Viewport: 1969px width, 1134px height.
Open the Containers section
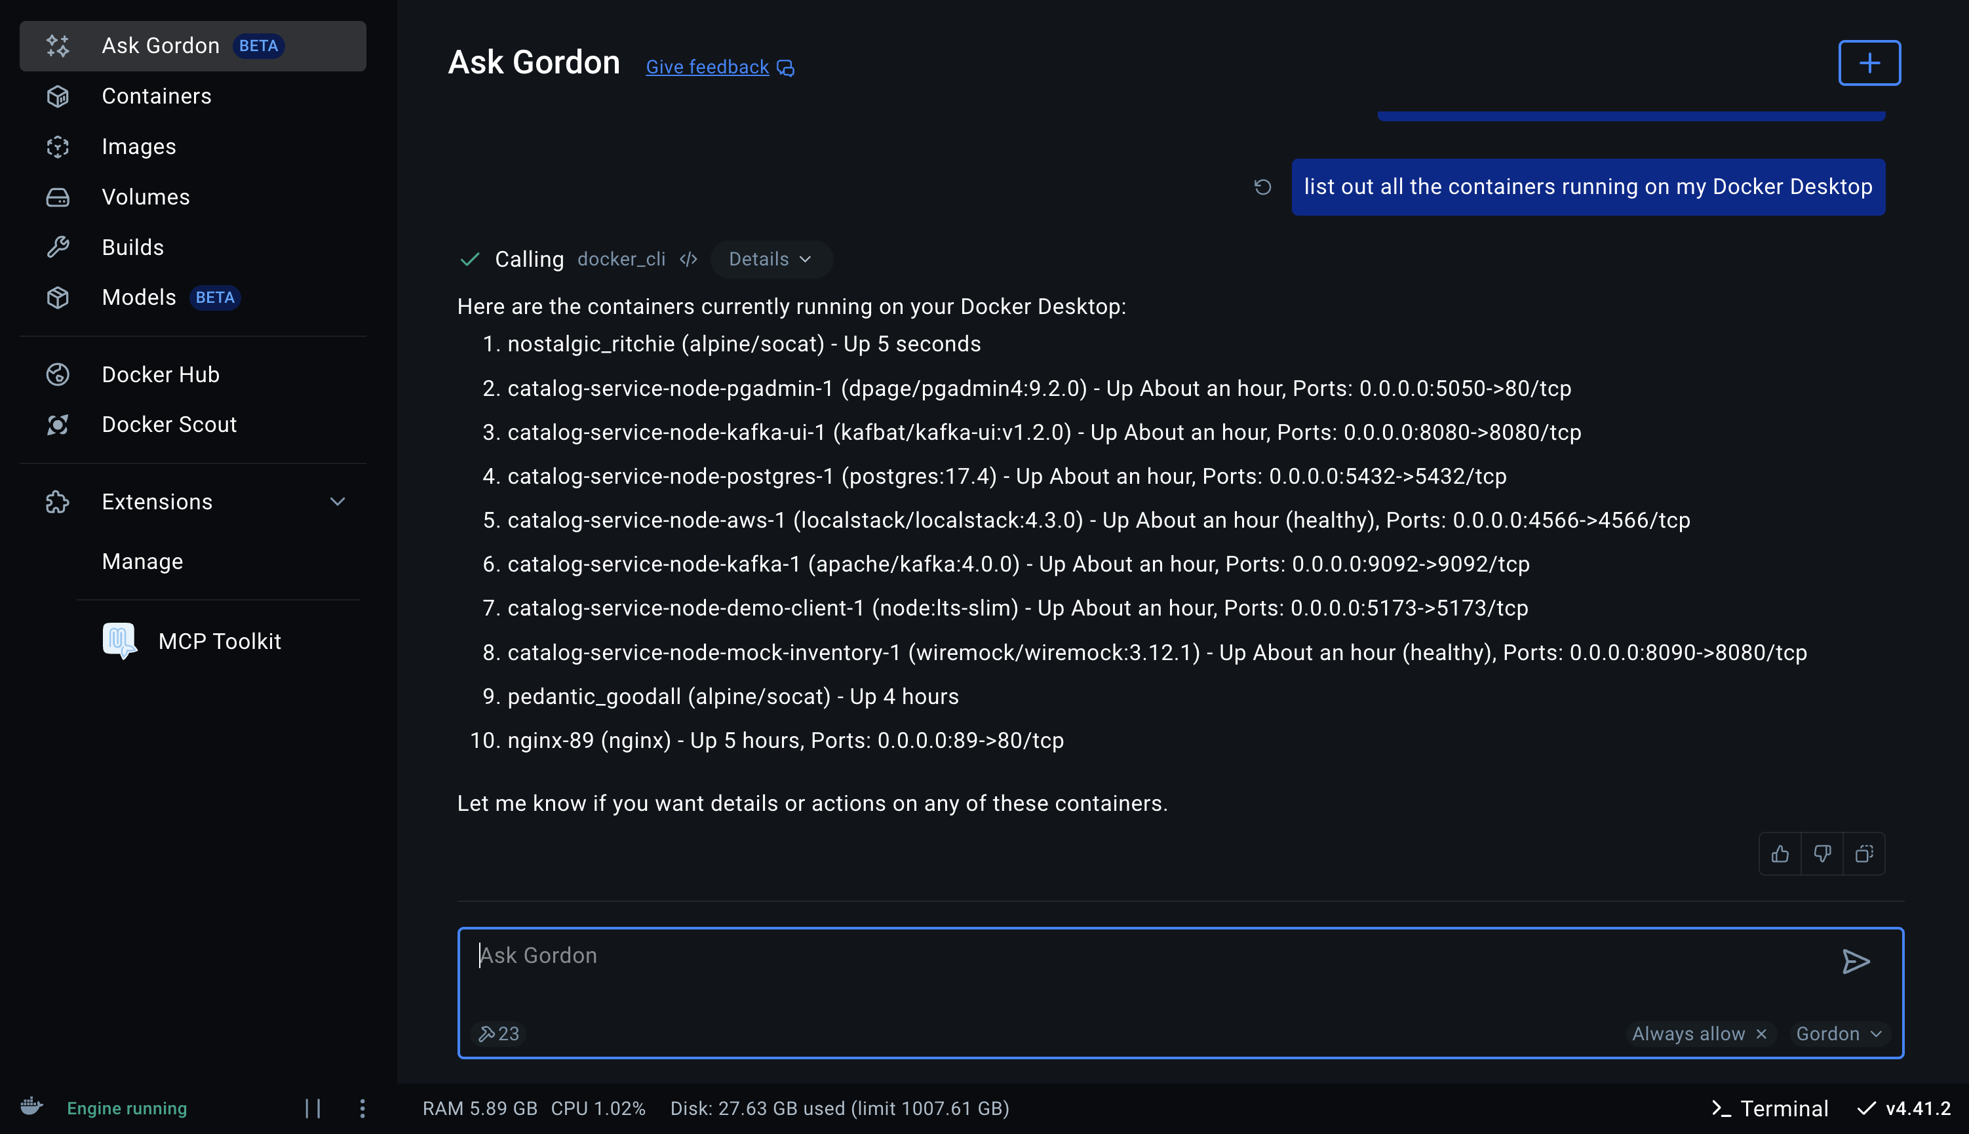tap(157, 96)
